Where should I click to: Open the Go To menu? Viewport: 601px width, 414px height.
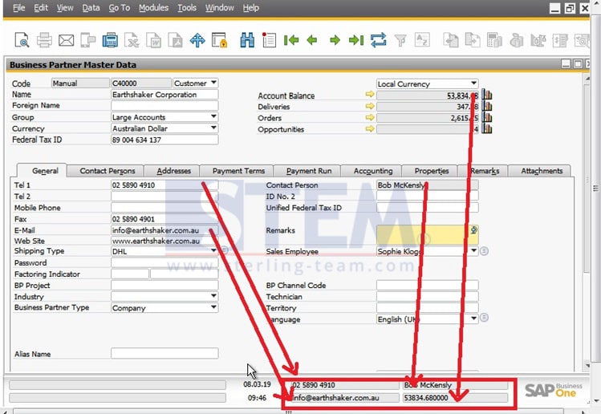(120, 8)
